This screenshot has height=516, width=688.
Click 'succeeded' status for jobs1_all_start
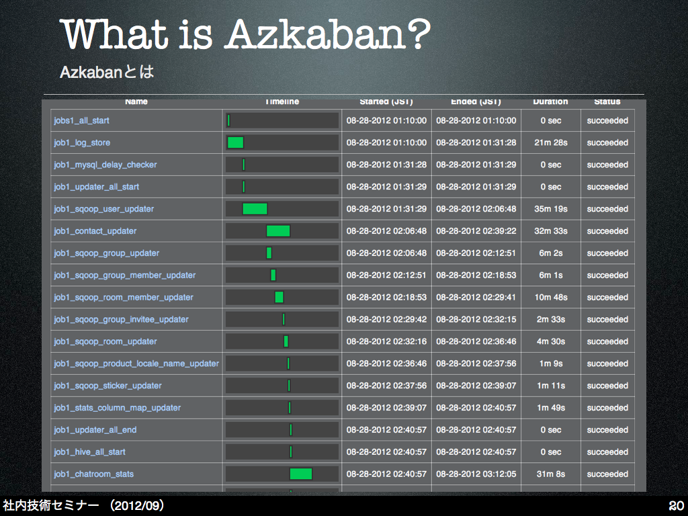point(607,121)
